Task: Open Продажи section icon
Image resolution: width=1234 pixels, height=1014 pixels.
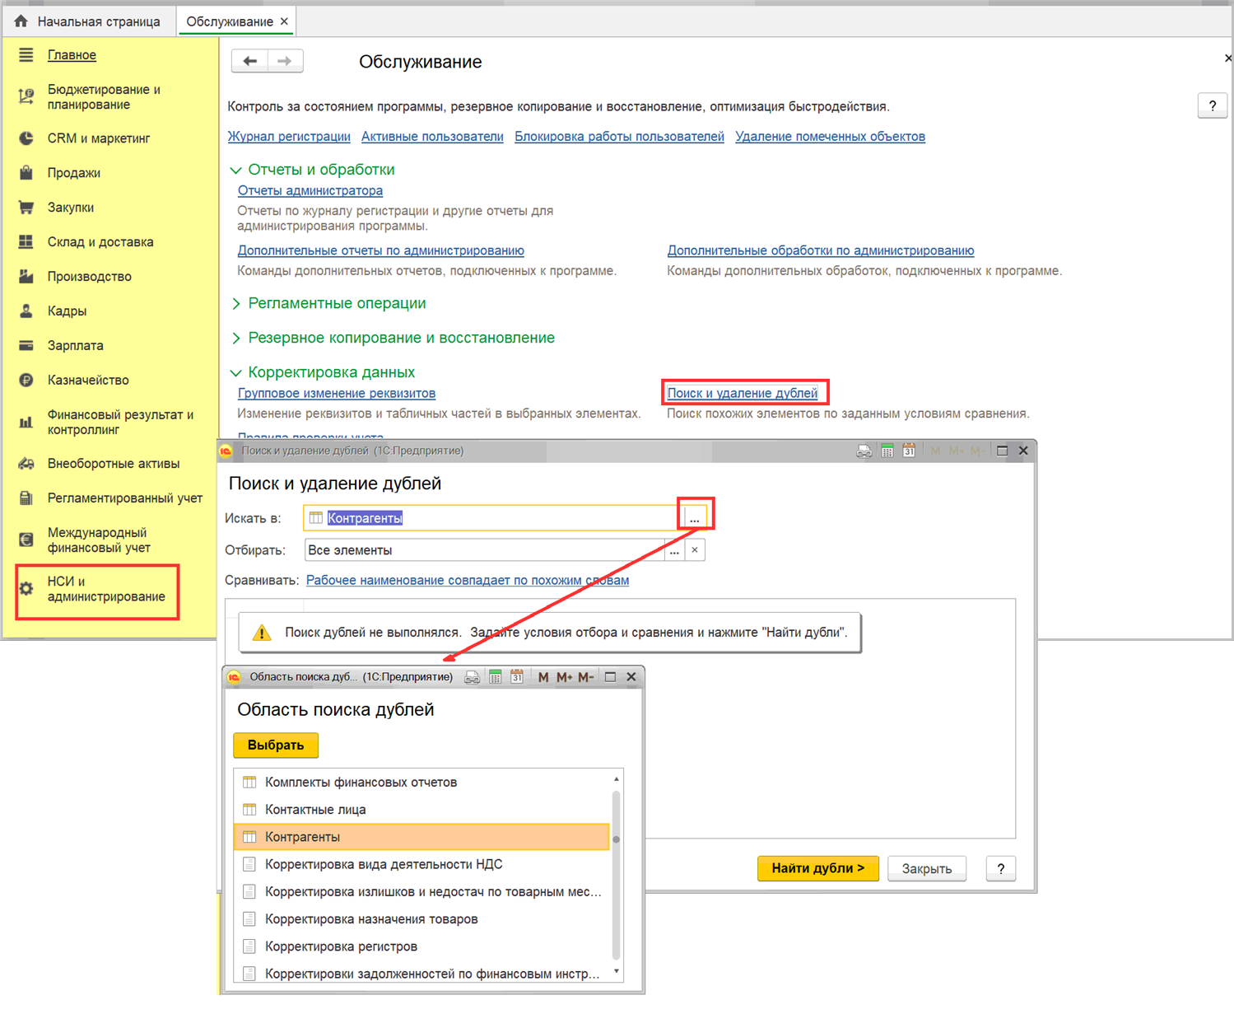Action: tap(26, 173)
